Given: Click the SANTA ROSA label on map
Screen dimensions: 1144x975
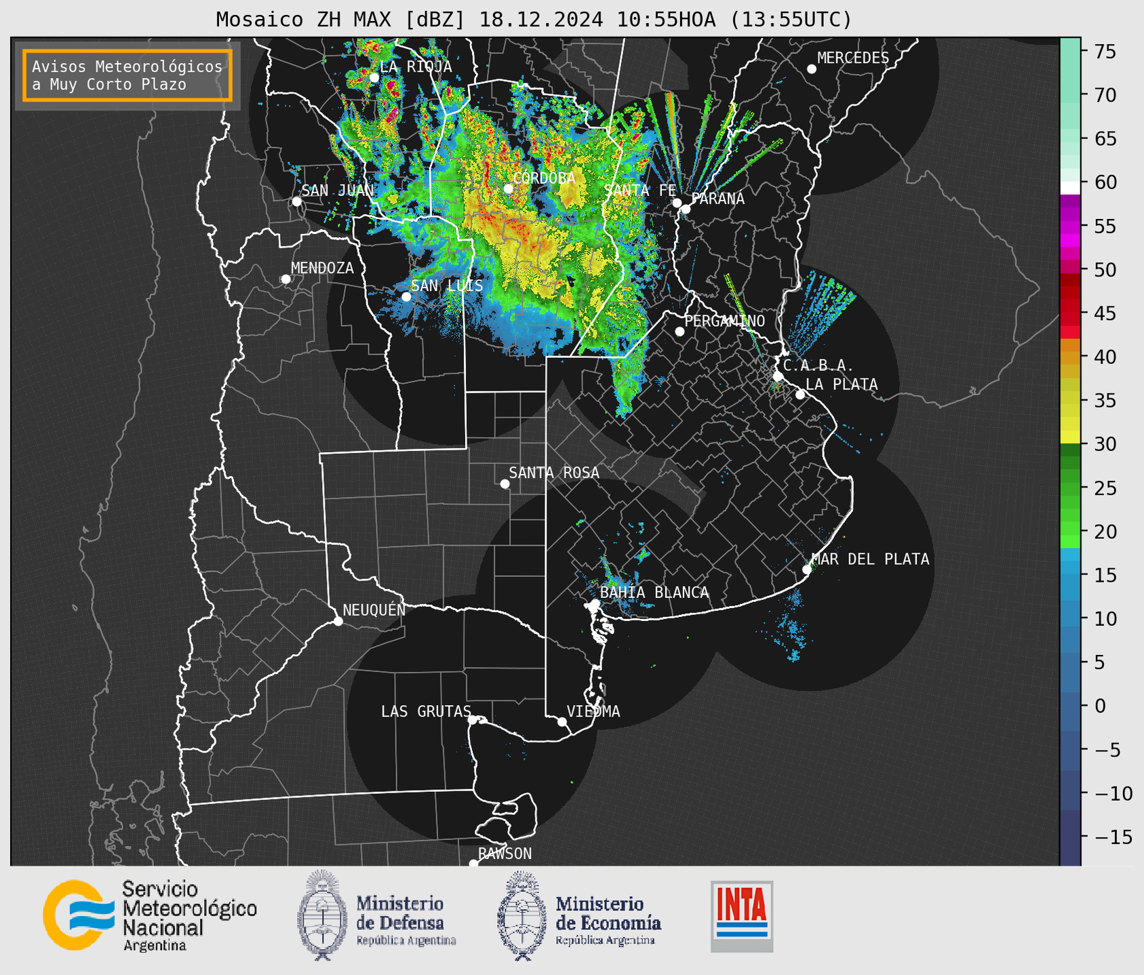Looking at the screenshot, I should click(554, 473).
